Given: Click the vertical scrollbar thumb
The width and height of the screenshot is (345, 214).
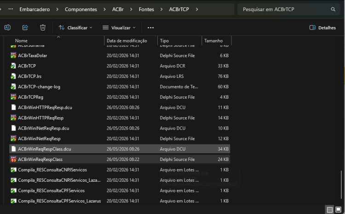Looking at the screenshot, I should click(x=341, y=184).
